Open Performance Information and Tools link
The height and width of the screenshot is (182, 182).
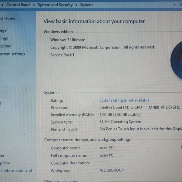16,170
